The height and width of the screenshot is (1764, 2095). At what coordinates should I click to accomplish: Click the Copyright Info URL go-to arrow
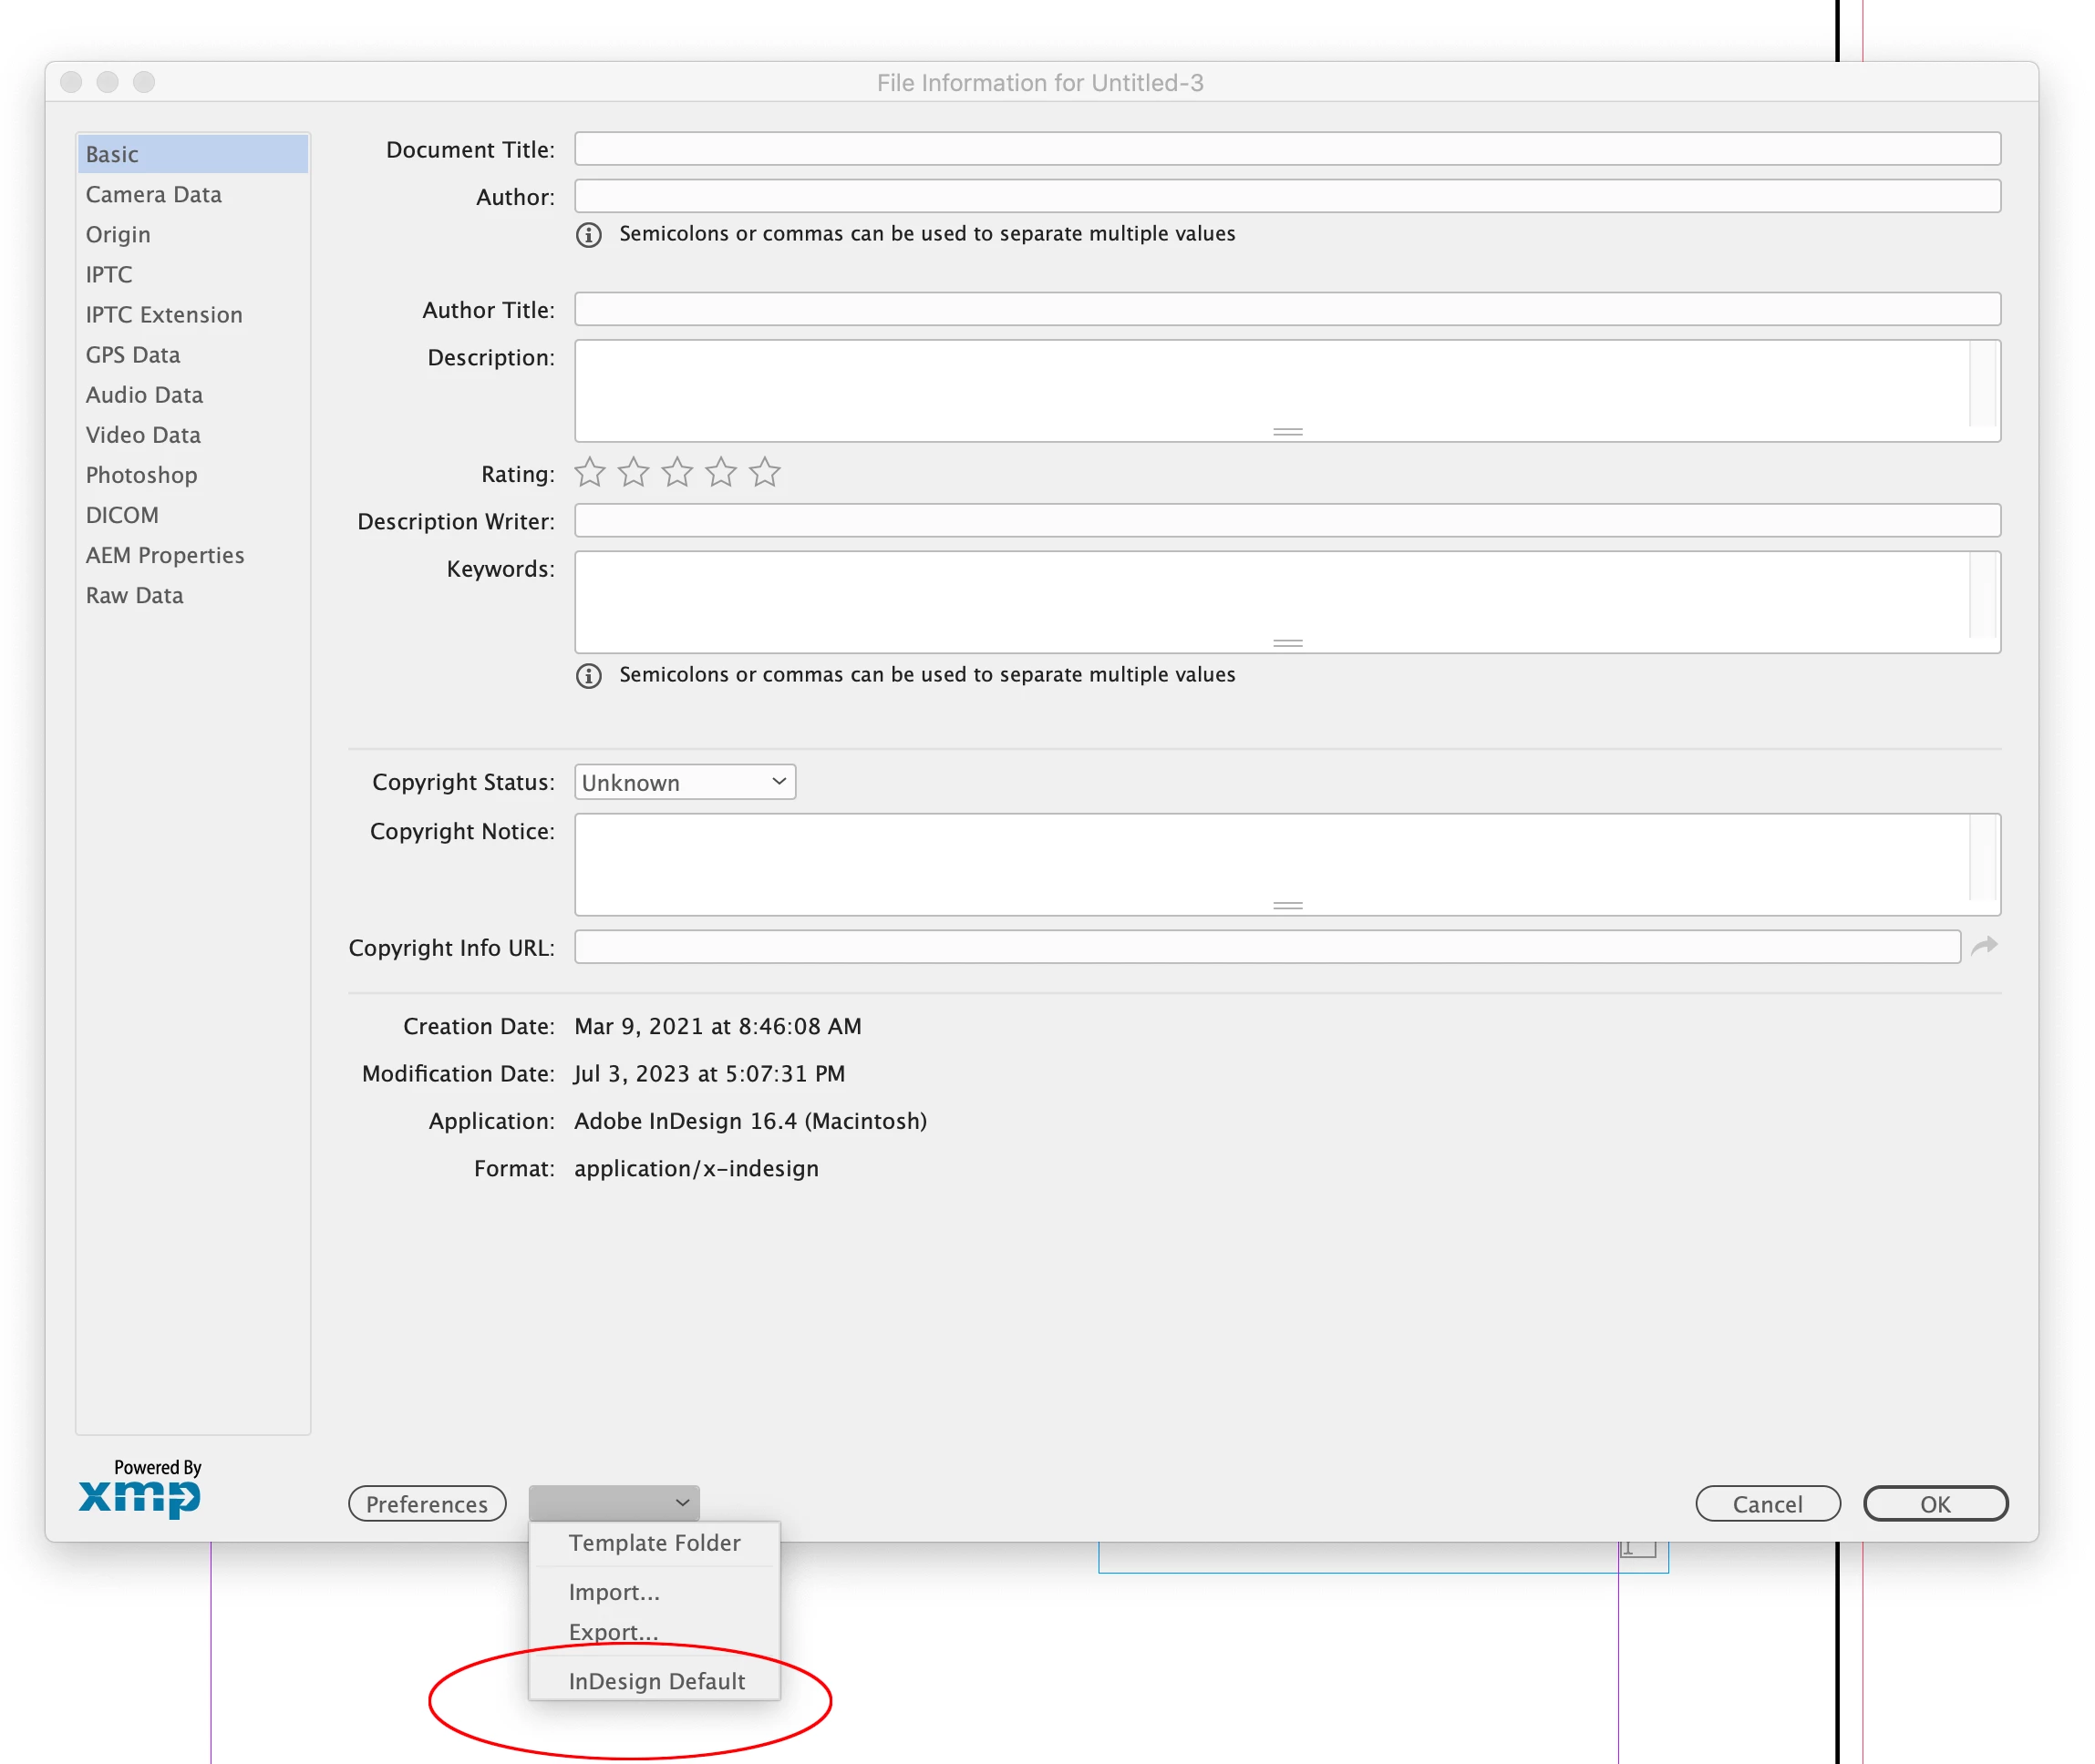point(1983,946)
